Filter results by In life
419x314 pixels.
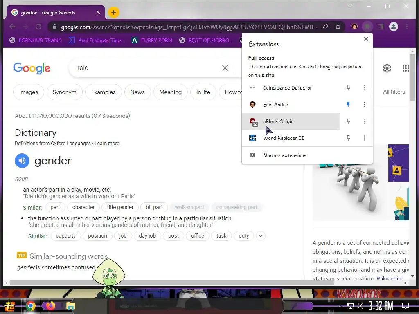pos(203,92)
